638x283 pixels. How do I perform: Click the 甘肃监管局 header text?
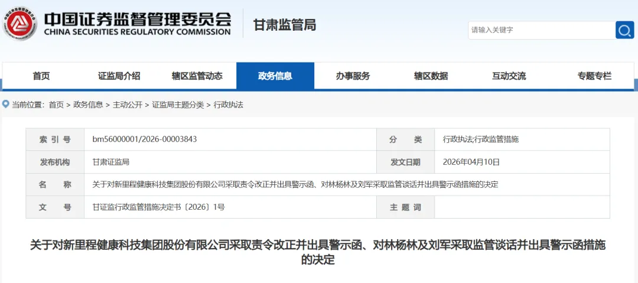coord(284,25)
